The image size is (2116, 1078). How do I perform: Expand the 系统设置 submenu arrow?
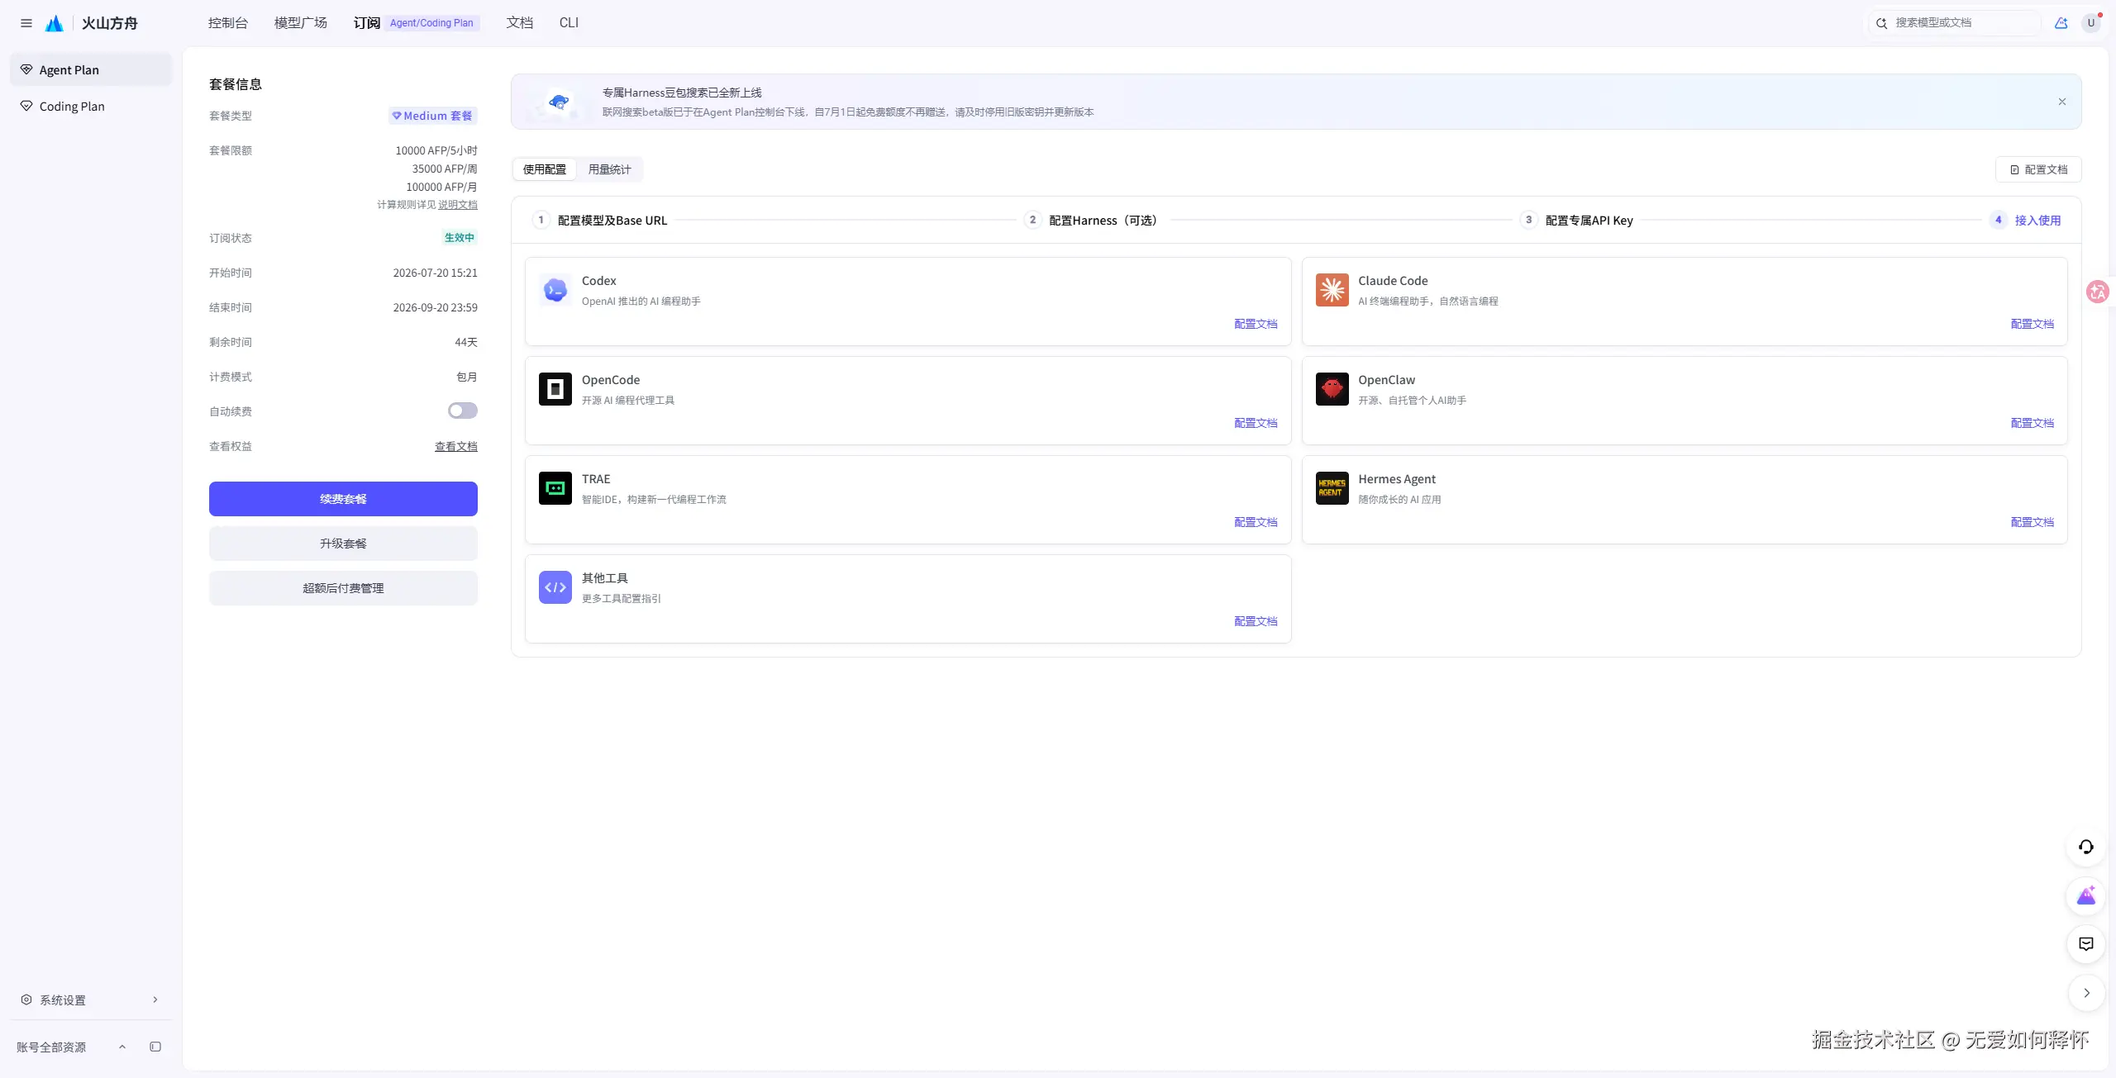pyautogui.click(x=155, y=1000)
